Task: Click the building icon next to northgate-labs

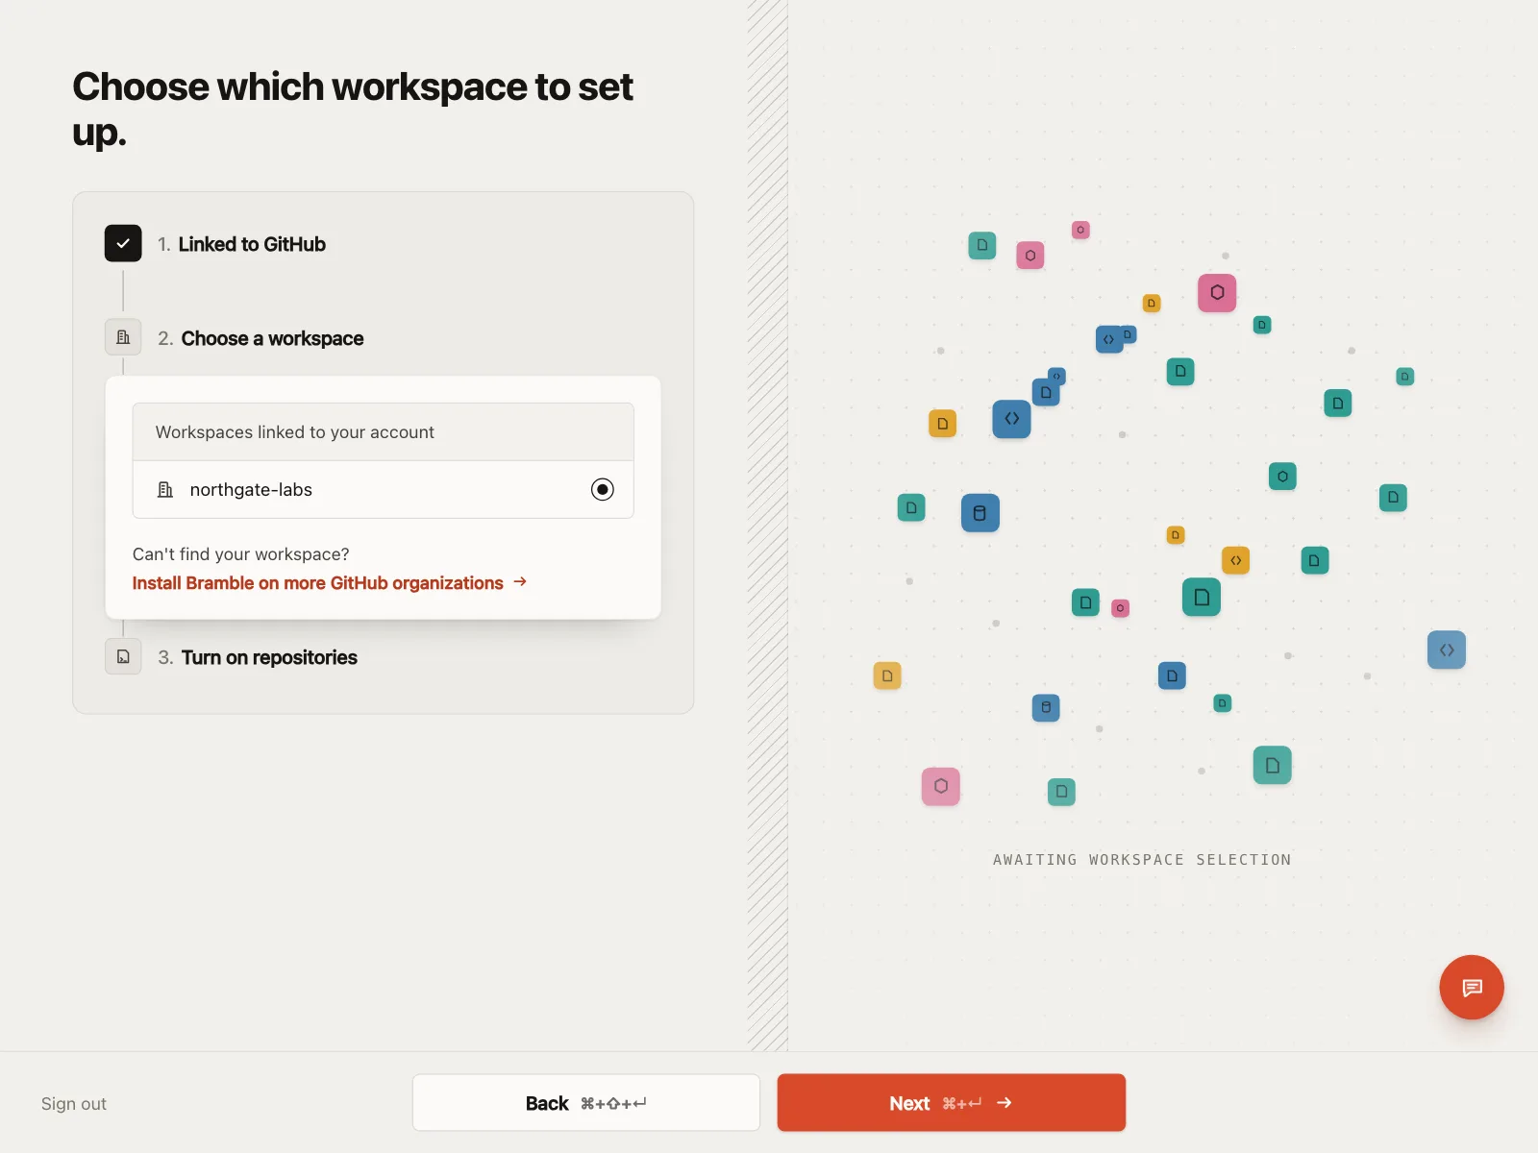Action: (165, 490)
